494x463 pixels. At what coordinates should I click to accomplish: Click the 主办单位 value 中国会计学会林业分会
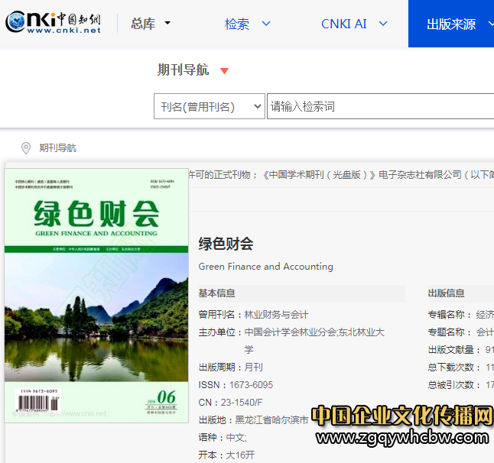point(290,332)
